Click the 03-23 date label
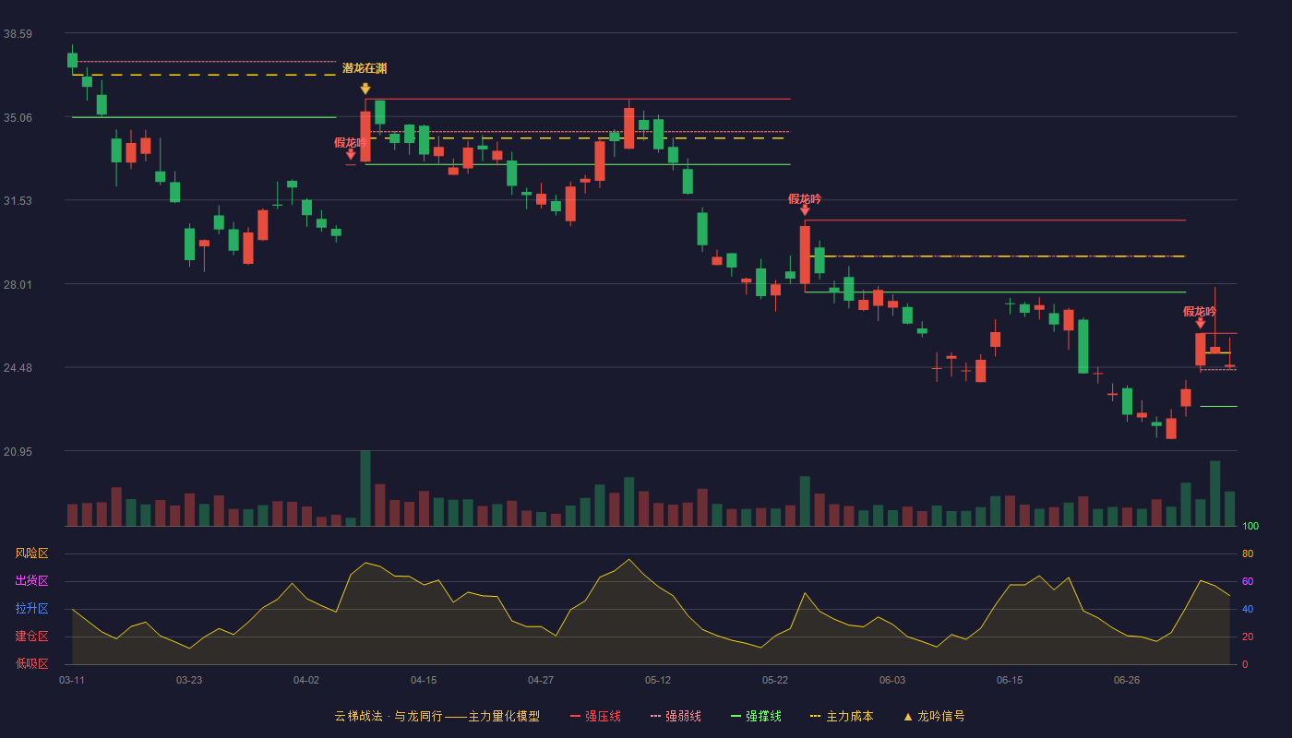1292x738 pixels. tap(189, 680)
